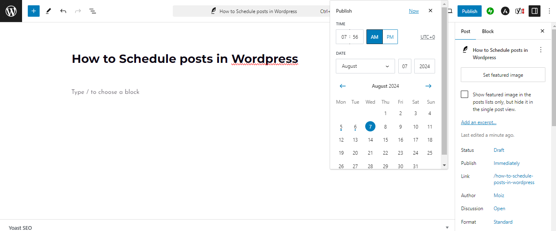Select August 15 in calendar
The height and width of the screenshot is (231, 556).
(385, 140)
